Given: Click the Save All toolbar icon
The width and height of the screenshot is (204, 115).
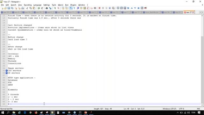Looking at the screenshot, I should 12,8.
